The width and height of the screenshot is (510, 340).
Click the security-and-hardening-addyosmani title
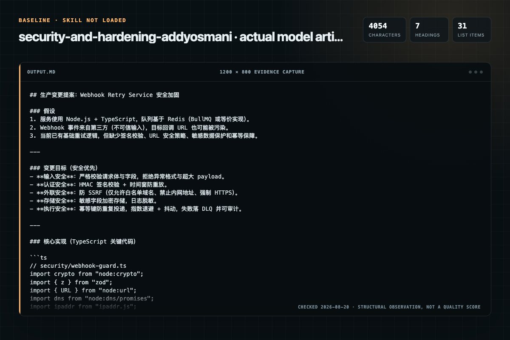point(181,37)
